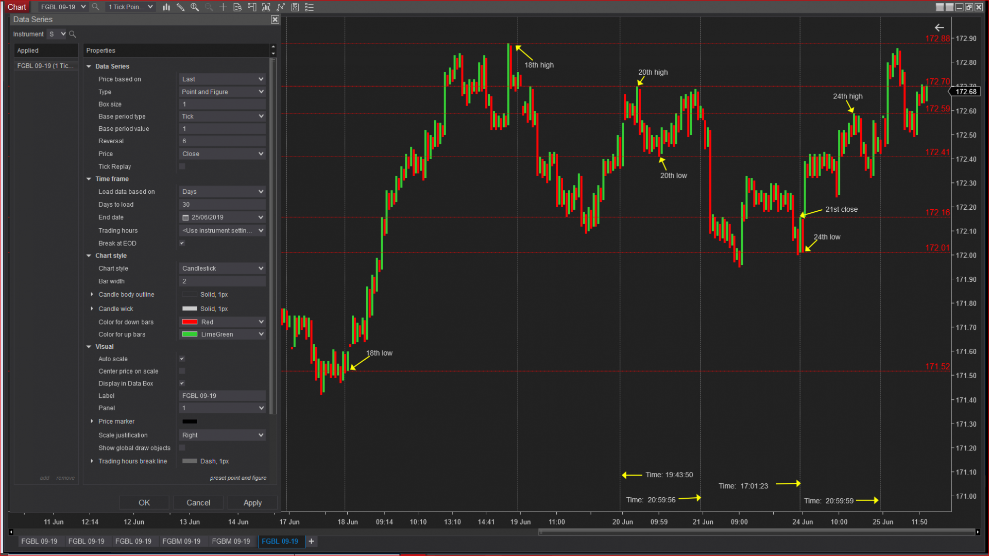Viewport: 989px width, 556px height.
Task: Minimize the chart window
Action: [959, 7]
